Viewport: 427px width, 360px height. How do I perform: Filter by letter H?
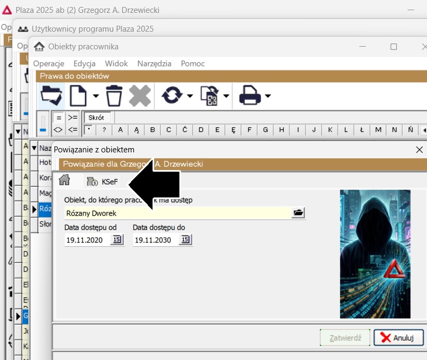click(x=281, y=130)
